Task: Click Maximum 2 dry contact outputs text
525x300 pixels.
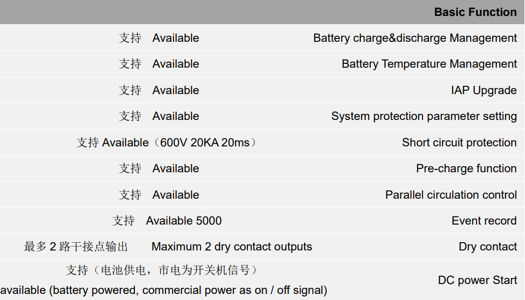Action: coord(232,247)
